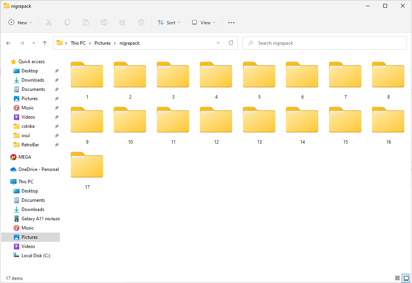Select folder named 1
The height and width of the screenshot is (283, 412).
[87, 80]
